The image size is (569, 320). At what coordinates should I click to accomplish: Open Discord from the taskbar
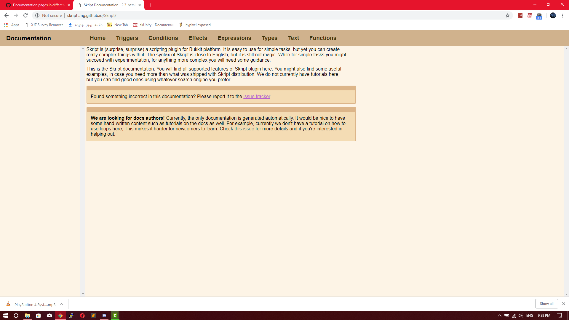pyautogui.click(x=104, y=316)
